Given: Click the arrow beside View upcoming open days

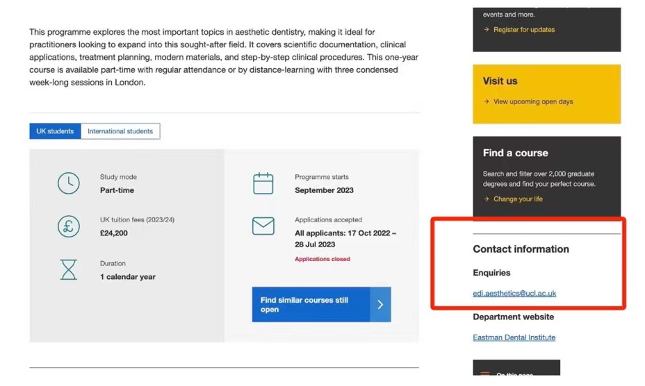Looking at the screenshot, I should click(487, 102).
